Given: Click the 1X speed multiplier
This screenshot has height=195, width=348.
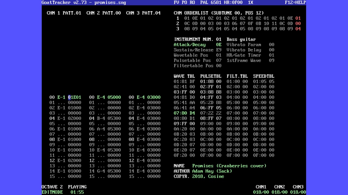Looking at the screenshot, I should click(250, 2).
